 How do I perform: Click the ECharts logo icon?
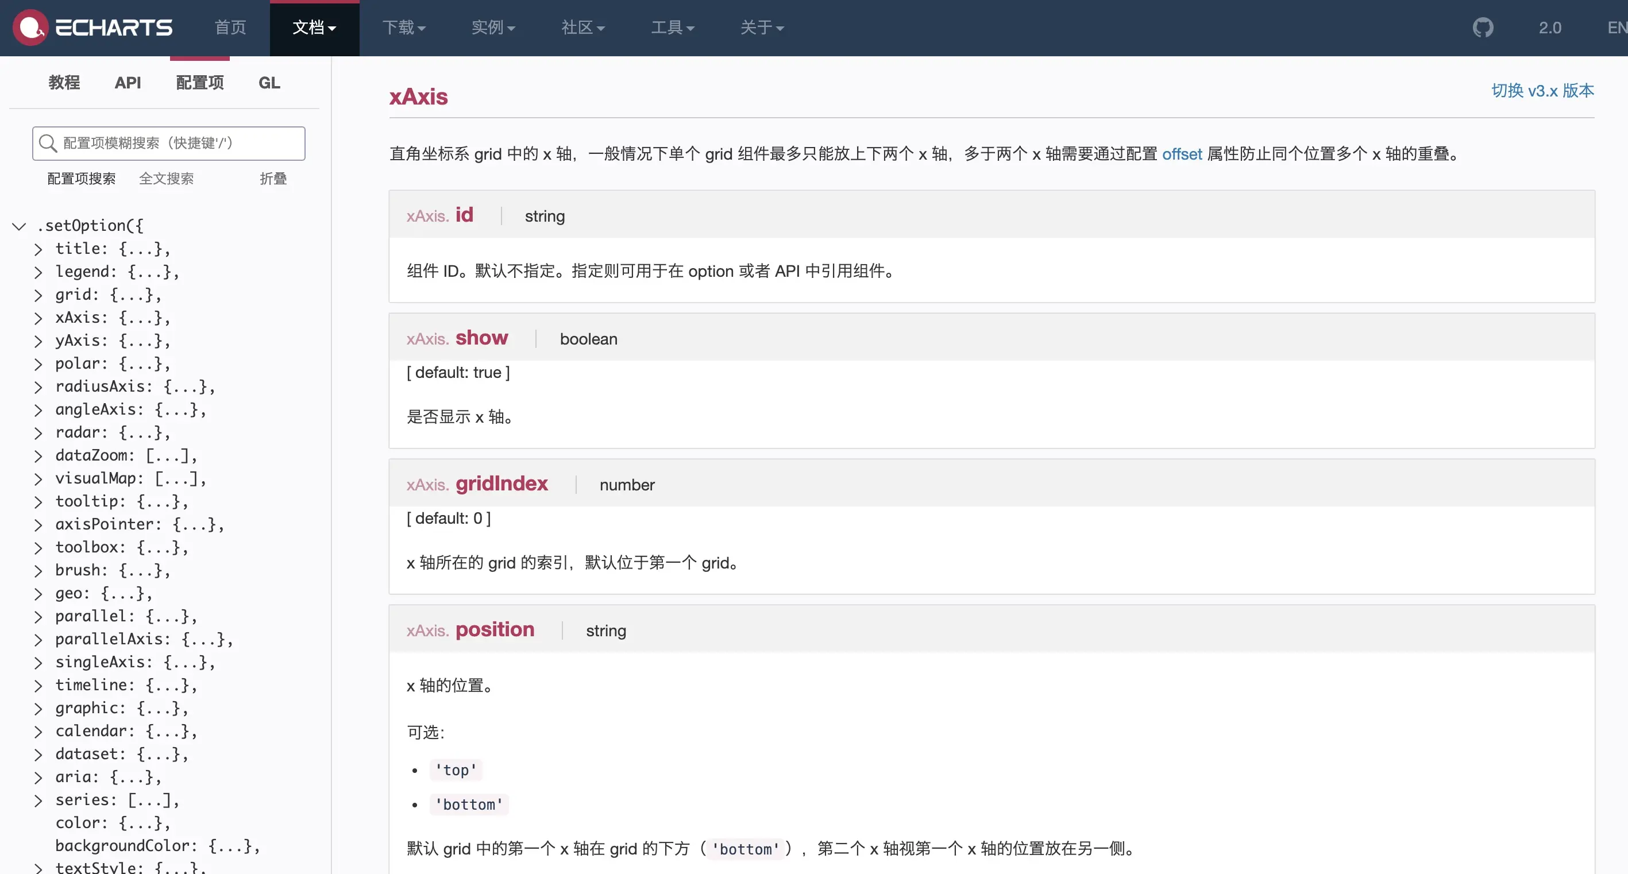point(30,27)
